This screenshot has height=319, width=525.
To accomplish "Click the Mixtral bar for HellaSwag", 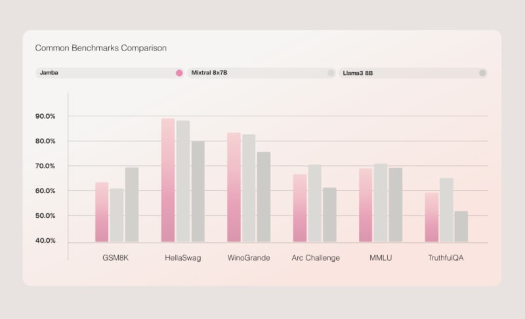I will point(183,181).
